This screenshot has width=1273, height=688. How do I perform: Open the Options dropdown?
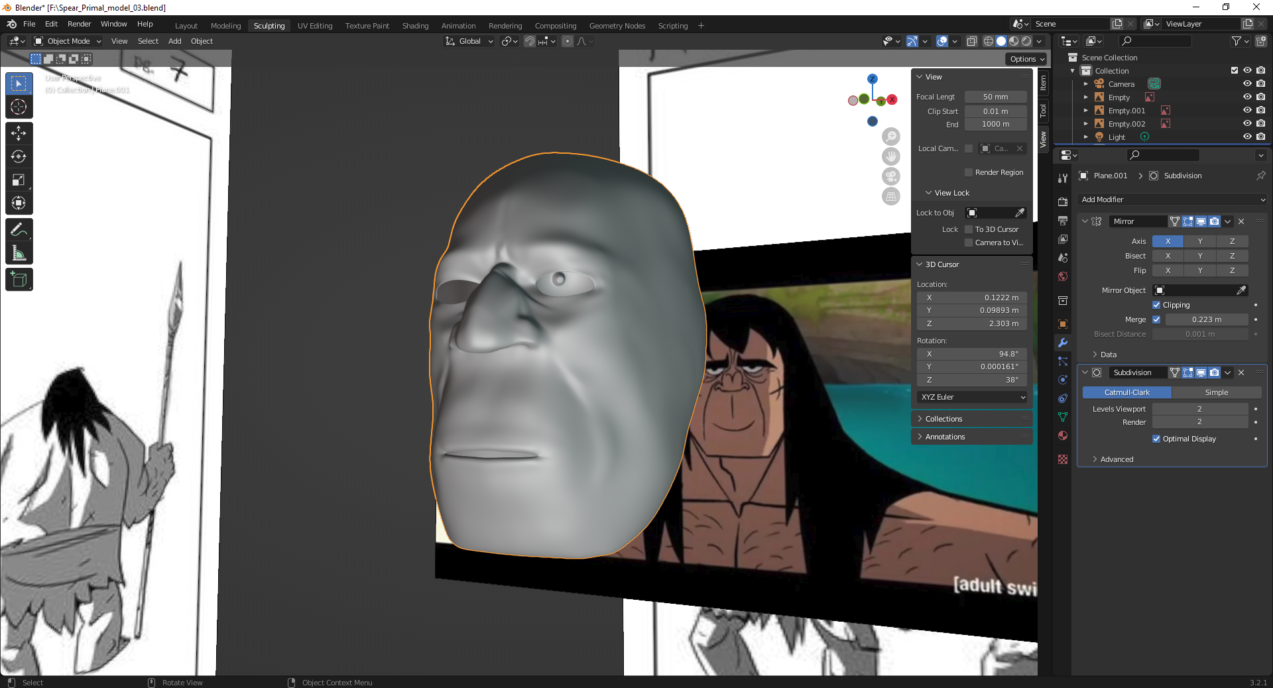pyautogui.click(x=1027, y=59)
